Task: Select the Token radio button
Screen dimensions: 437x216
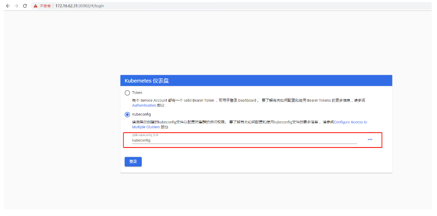Action: tap(127, 93)
